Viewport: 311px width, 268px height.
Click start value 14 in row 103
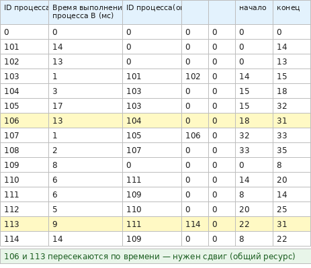(x=254, y=77)
